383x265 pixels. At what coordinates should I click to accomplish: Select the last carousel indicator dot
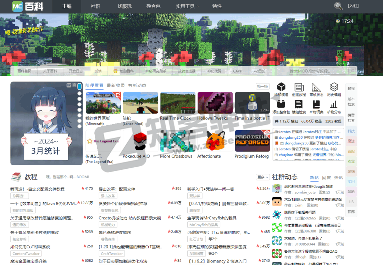(79, 126)
